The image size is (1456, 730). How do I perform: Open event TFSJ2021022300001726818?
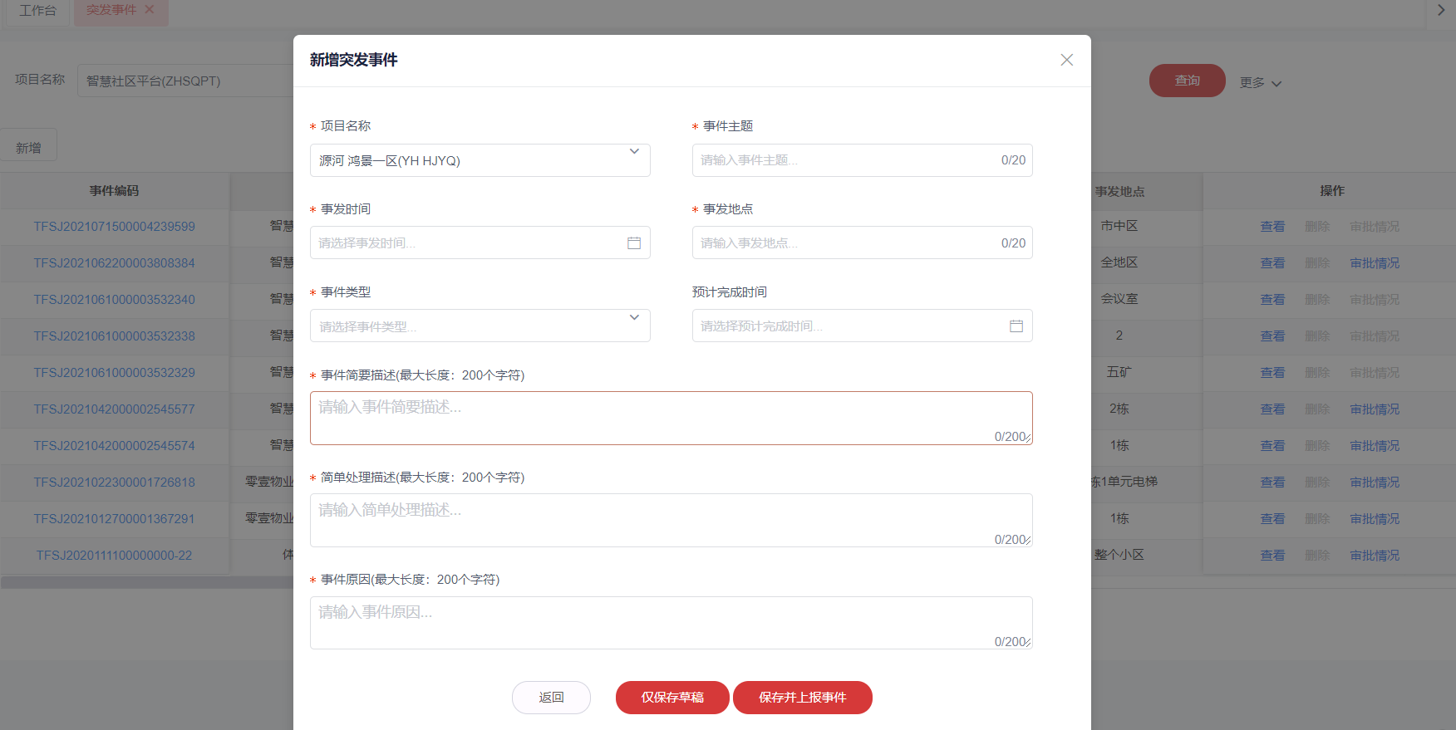115,483
